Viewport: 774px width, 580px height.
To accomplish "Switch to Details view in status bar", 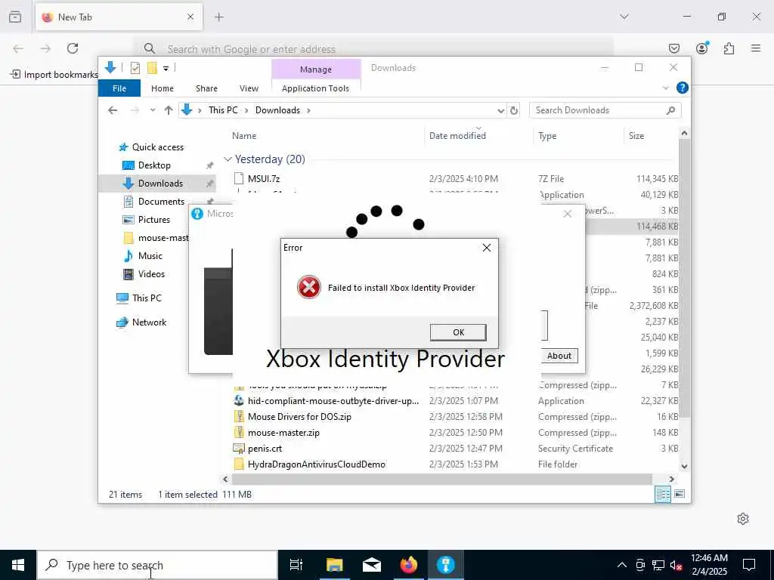I will (662, 494).
